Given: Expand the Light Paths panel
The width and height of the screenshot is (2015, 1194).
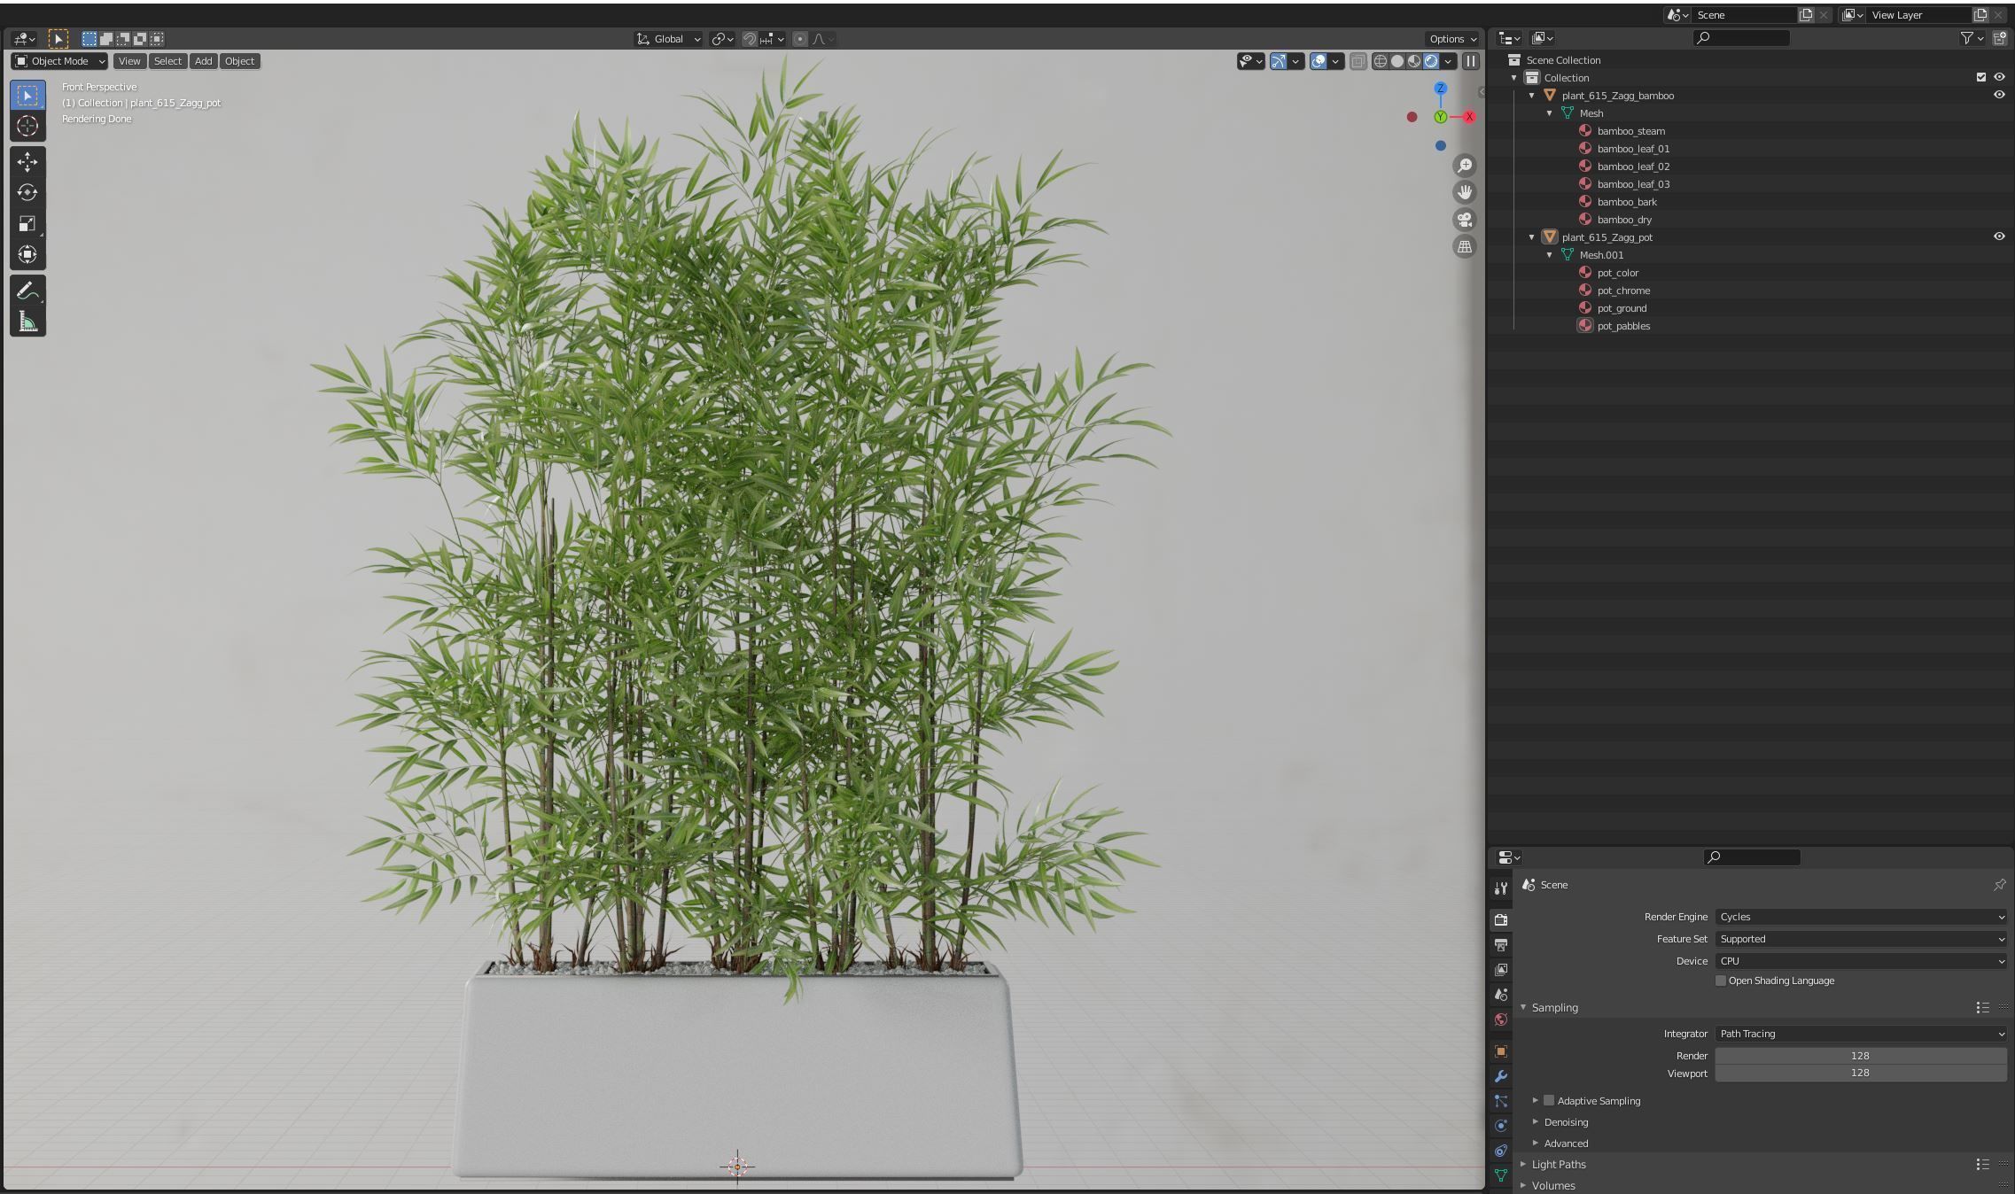Looking at the screenshot, I should (x=1559, y=1165).
